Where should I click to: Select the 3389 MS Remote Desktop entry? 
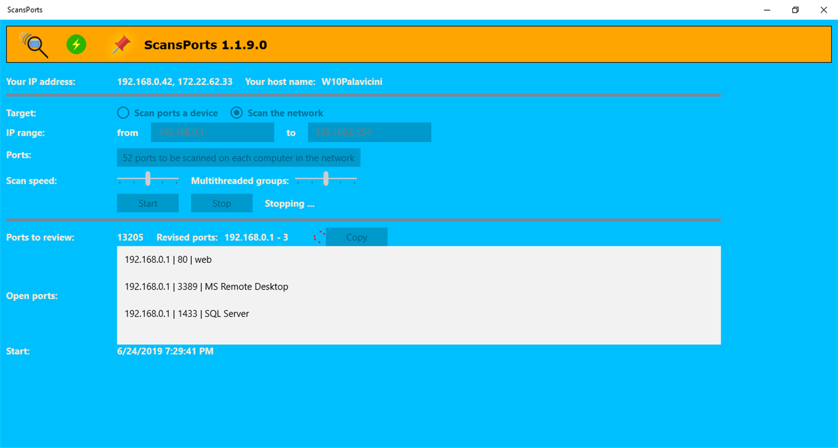pyautogui.click(x=205, y=287)
